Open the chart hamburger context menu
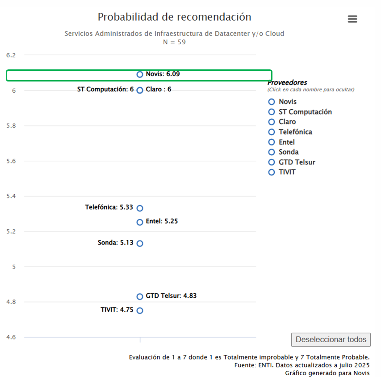Viewport: 381px width, 377px height. click(x=352, y=19)
